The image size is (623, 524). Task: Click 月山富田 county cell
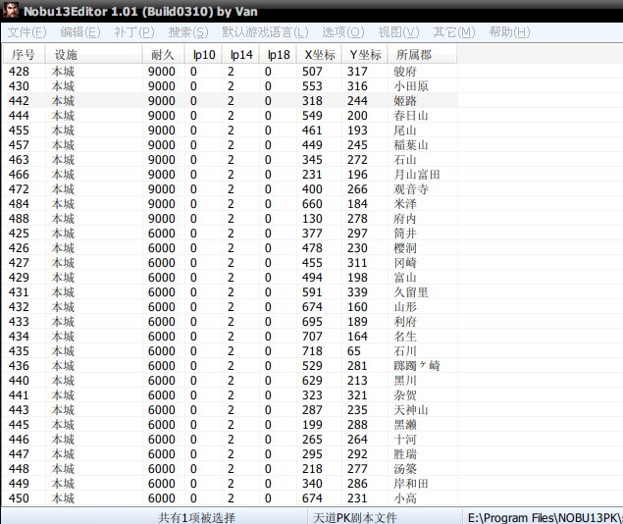[x=417, y=175]
